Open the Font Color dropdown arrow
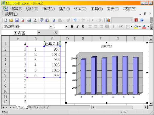Viewport: 154px width, 115px height. (x=148, y=27)
